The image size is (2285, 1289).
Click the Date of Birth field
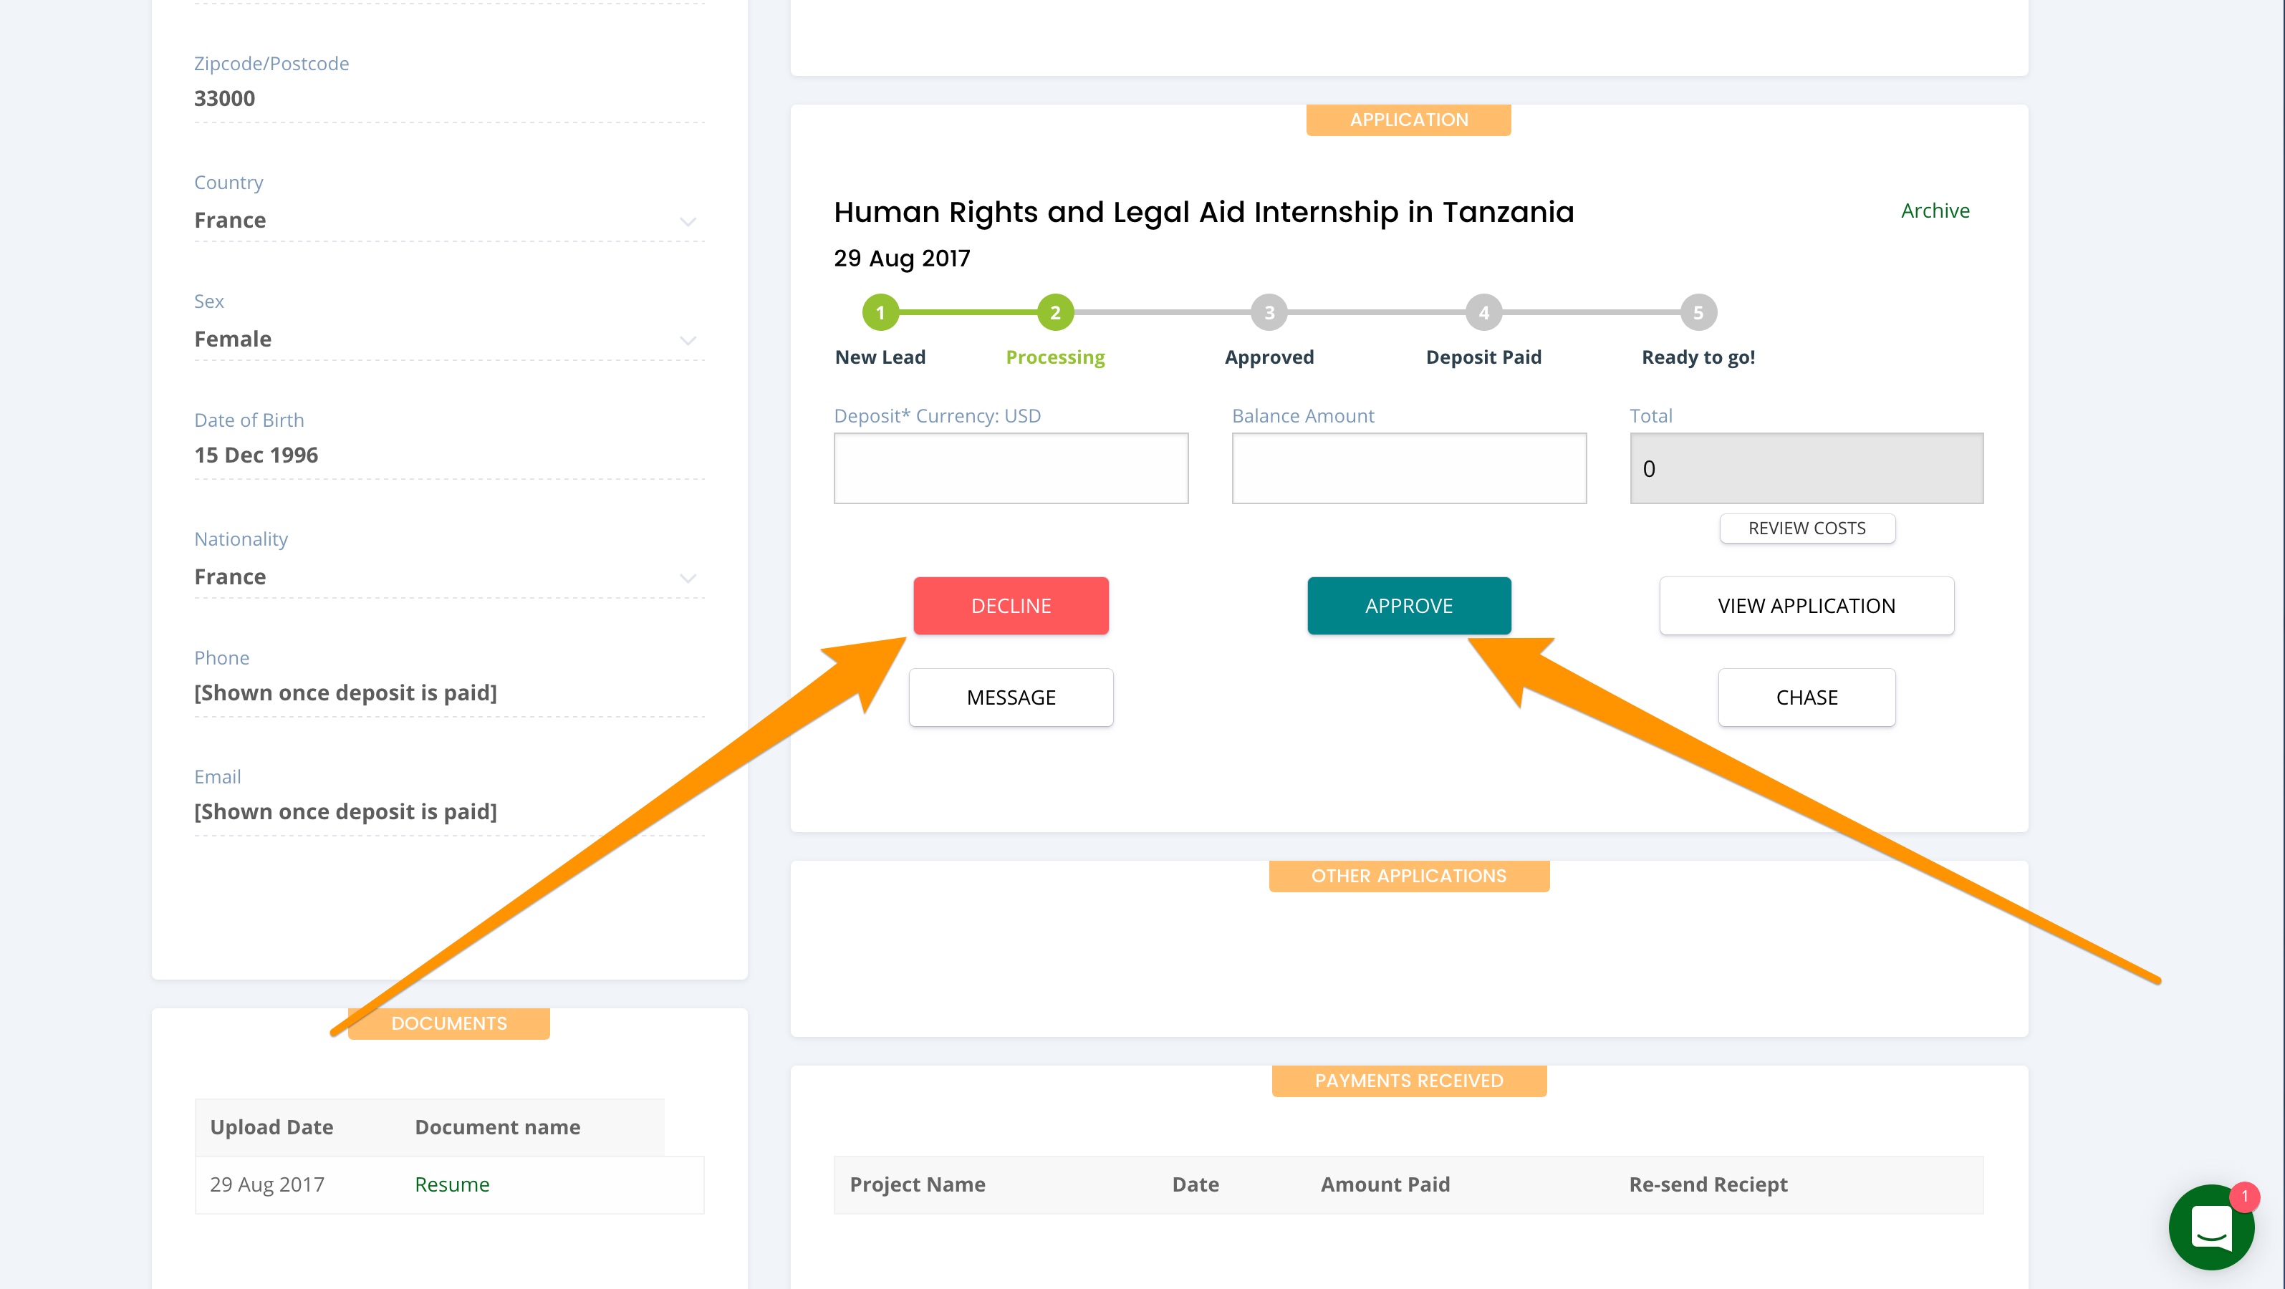tap(448, 455)
